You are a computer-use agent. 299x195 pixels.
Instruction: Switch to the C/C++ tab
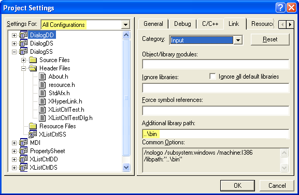pos(210,24)
